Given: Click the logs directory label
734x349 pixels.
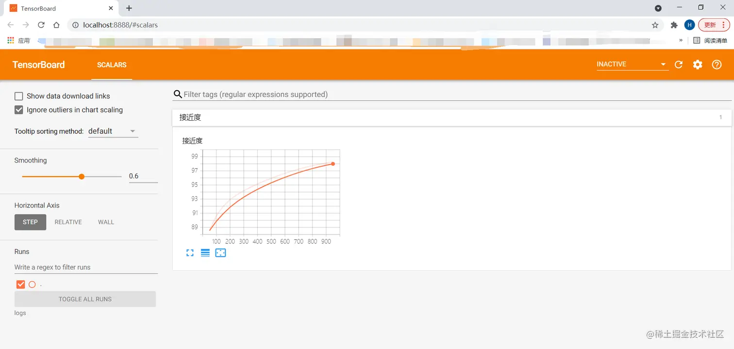Looking at the screenshot, I should [x=20, y=313].
